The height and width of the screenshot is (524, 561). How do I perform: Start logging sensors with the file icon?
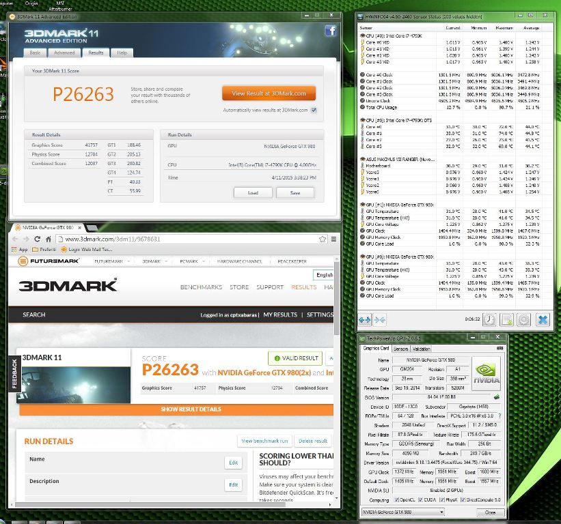(506, 320)
